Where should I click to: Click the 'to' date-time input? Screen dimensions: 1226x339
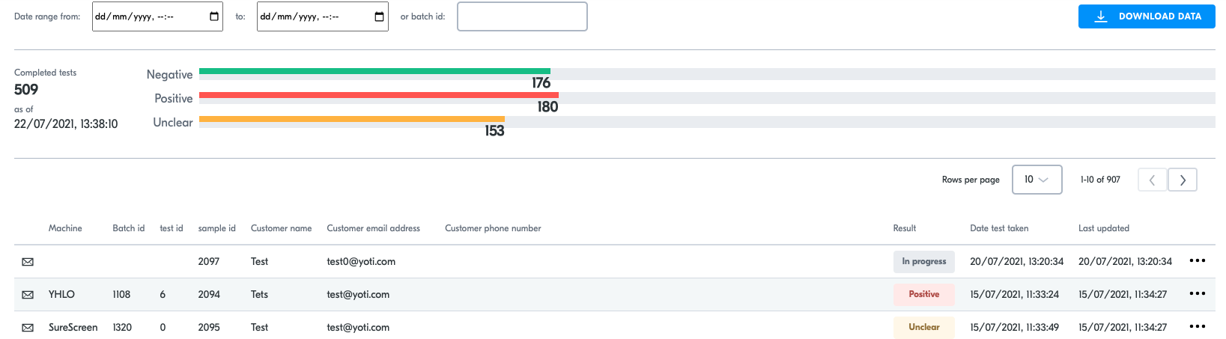322,16
